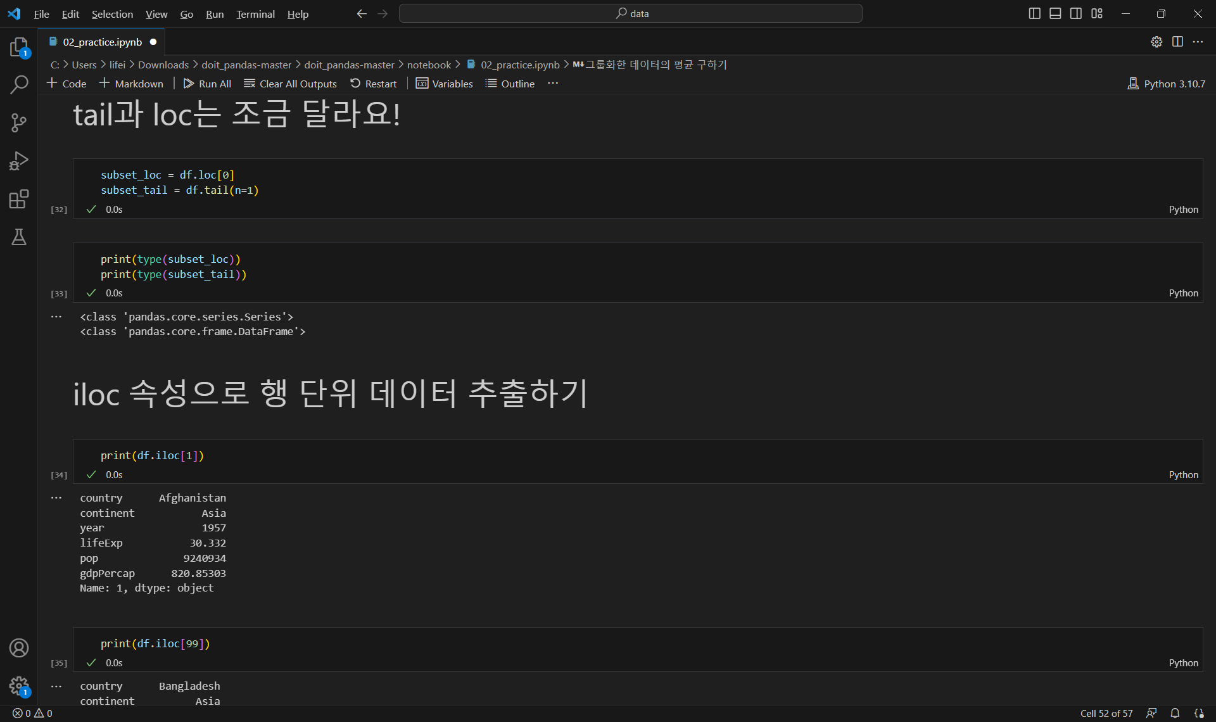Open Source Control view
The height and width of the screenshot is (722, 1216).
pos(19,122)
